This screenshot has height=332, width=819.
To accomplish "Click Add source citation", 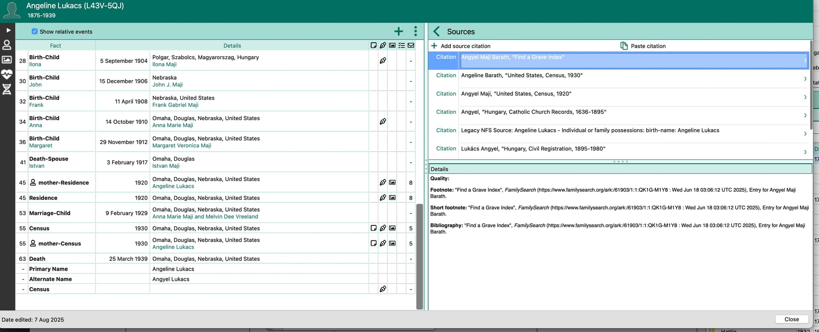I will tap(461, 46).
